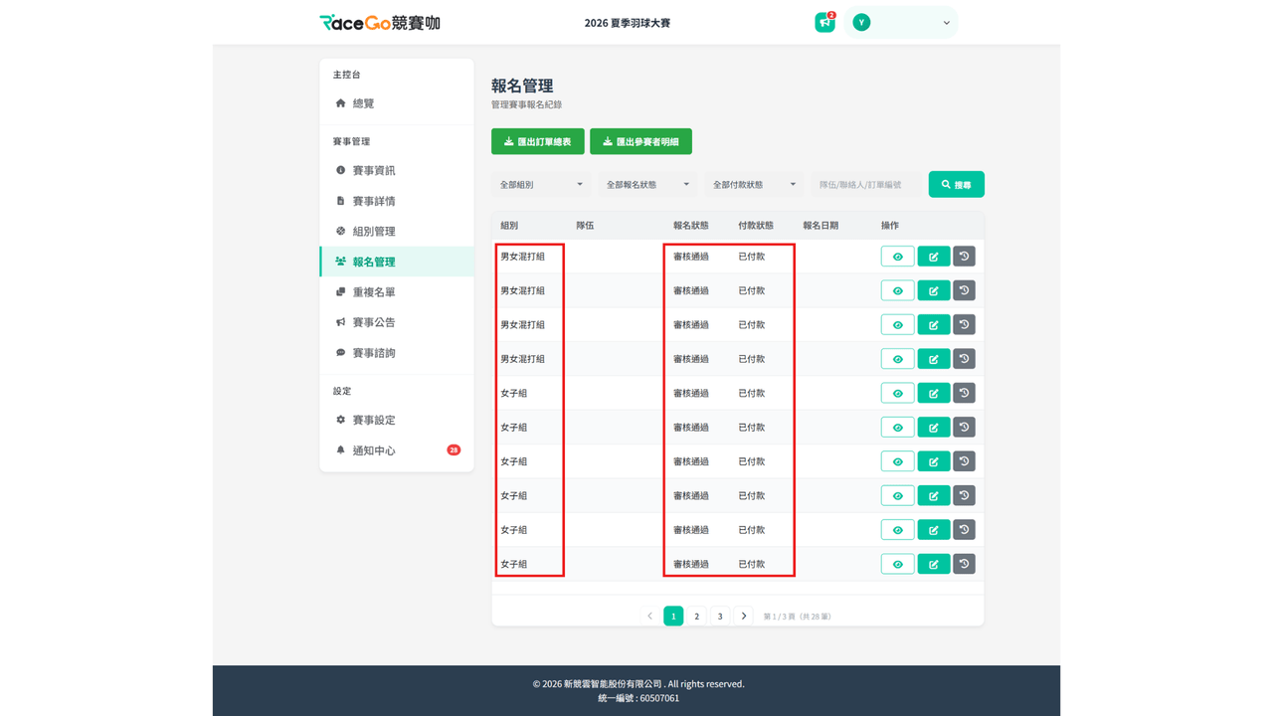Click the 2026 夏季羽球大賽 event title
This screenshot has width=1273, height=716.
pos(628,23)
